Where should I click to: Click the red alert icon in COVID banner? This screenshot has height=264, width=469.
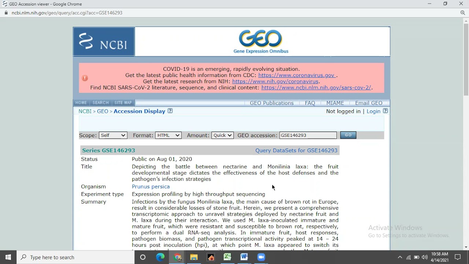[85, 78]
